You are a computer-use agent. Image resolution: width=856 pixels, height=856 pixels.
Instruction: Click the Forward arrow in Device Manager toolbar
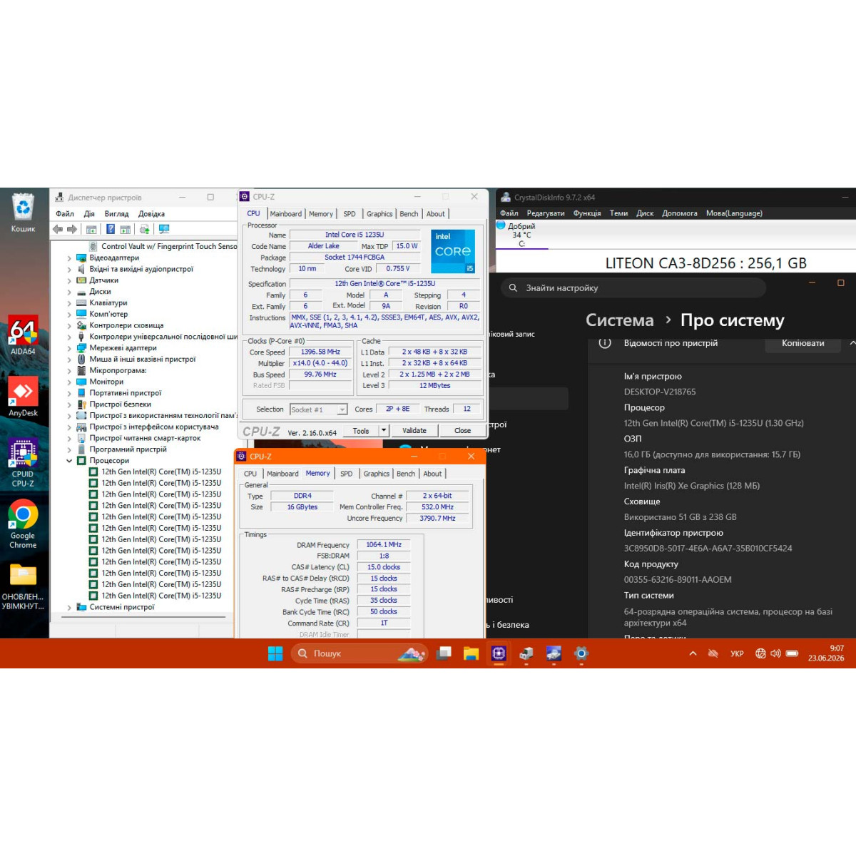click(72, 229)
